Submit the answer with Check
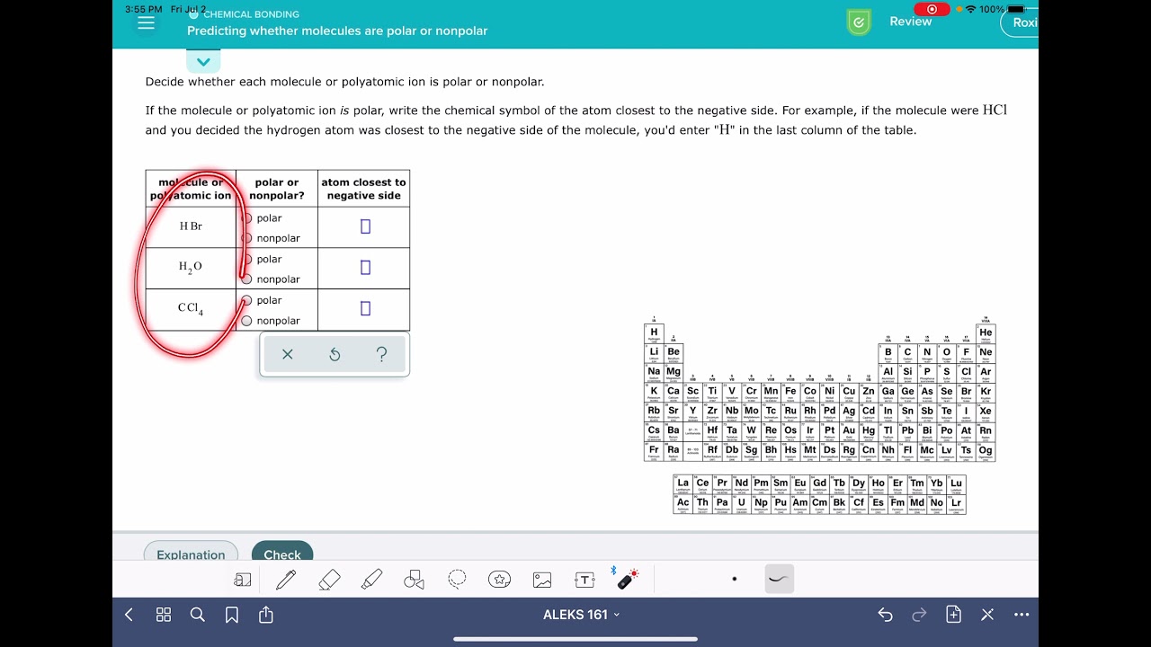The height and width of the screenshot is (647, 1151). [282, 551]
